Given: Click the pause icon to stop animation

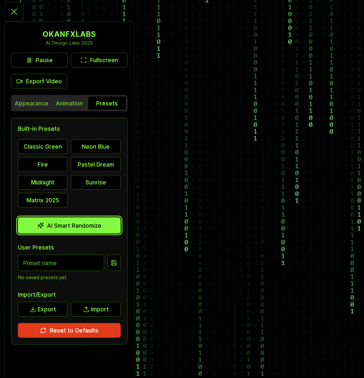Looking at the screenshot, I should tap(29, 60).
